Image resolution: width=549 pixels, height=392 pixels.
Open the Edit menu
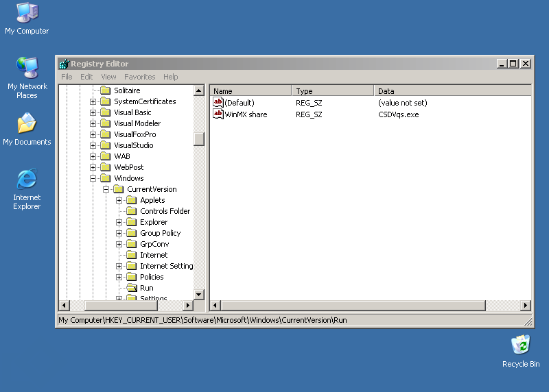pyautogui.click(x=86, y=77)
